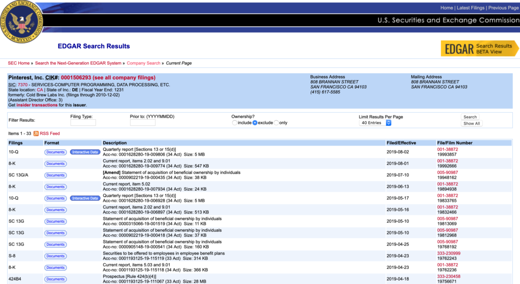
Task: Select filed date 2019-07-10
Action: (398, 175)
